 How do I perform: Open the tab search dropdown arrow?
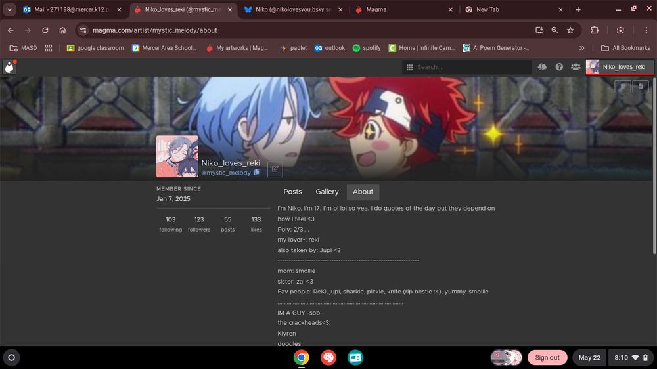point(9,9)
